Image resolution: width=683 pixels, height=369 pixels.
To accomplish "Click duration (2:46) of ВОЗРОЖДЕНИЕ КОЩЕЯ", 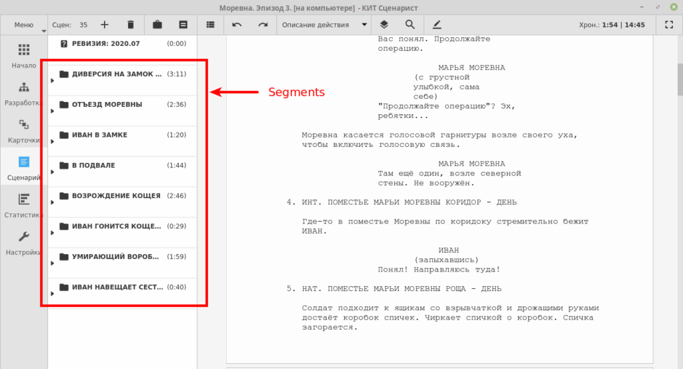I will tap(176, 196).
